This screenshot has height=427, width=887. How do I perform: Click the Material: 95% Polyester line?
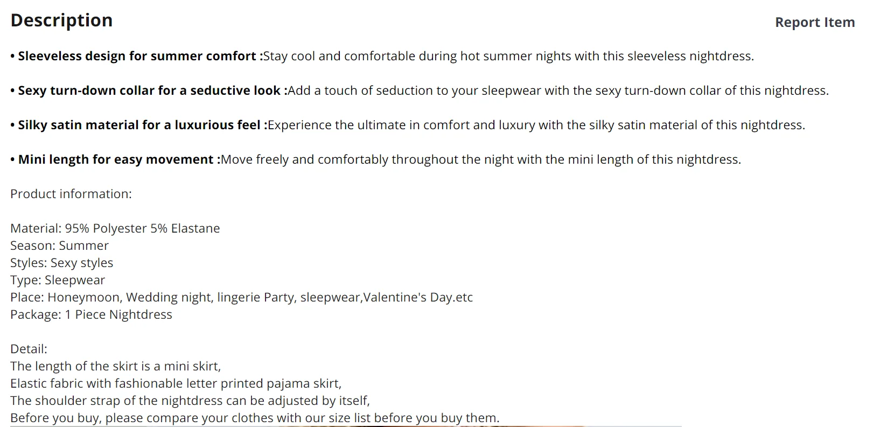point(115,228)
